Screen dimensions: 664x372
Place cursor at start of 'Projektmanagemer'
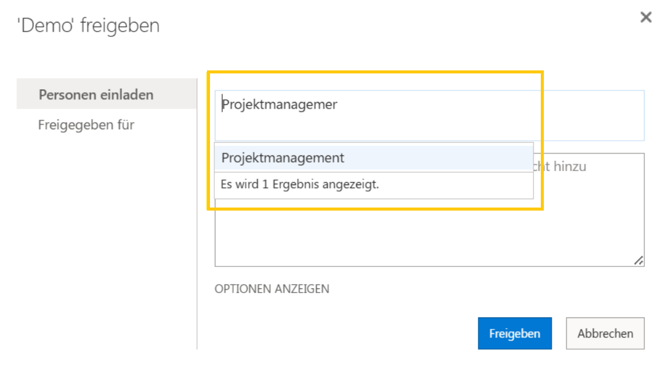point(222,105)
